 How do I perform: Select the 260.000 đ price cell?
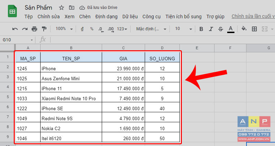(123, 137)
